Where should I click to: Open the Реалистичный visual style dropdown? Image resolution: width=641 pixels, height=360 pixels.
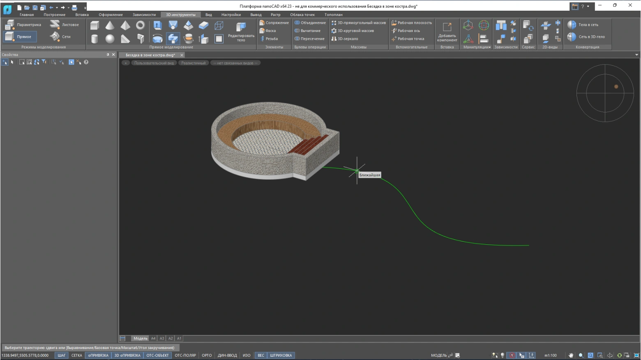point(193,63)
